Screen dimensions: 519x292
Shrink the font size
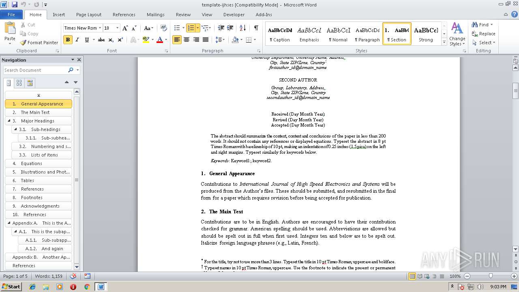coord(133,28)
